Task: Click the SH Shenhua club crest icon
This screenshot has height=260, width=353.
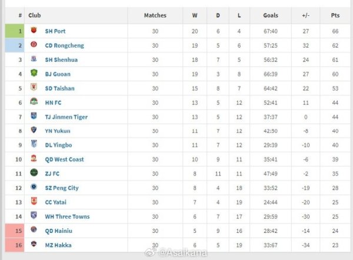Action: click(x=34, y=60)
